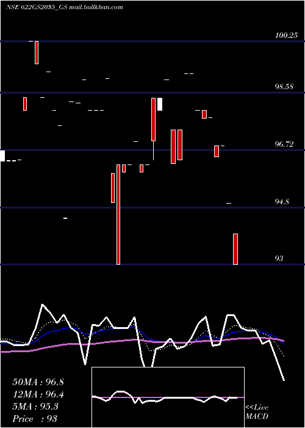Click the 12MA : 96.4 readout
The height and width of the screenshot is (428, 305).
[x=38, y=394]
